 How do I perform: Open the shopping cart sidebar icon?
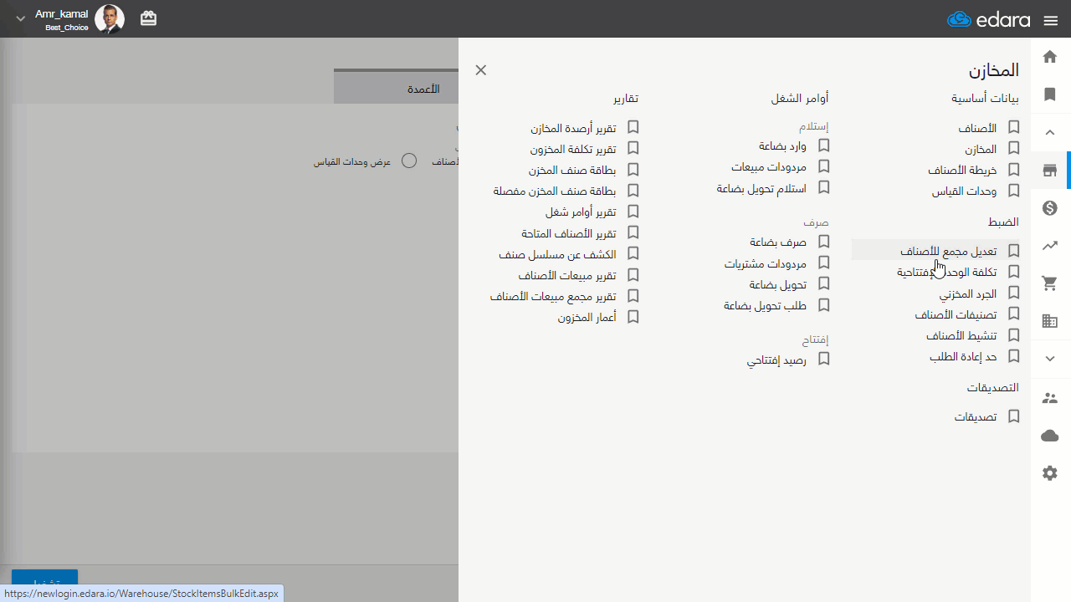point(1050,283)
